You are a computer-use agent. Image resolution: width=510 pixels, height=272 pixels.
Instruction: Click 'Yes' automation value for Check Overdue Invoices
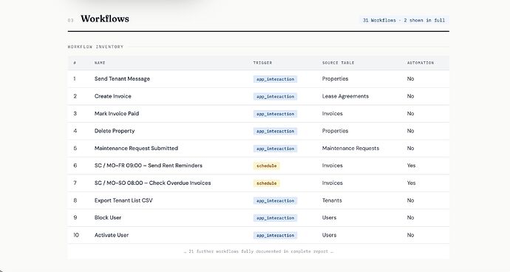click(x=411, y=183)
